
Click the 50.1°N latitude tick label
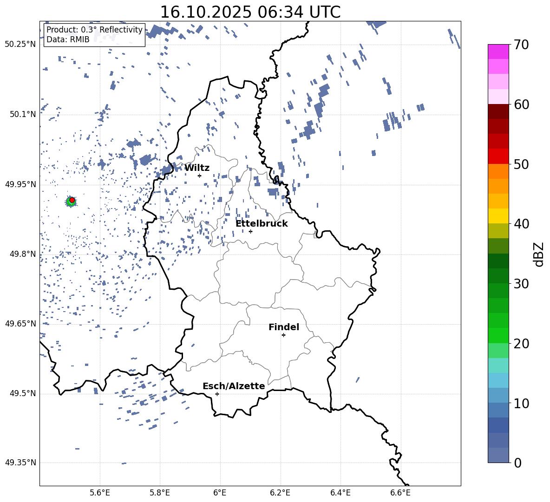pos(23,114)
